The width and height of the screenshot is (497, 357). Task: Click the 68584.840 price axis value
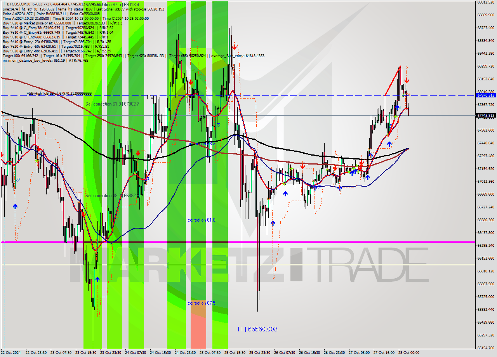coord(486,41)
